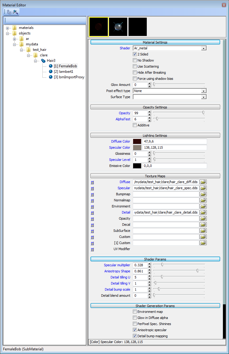229x354 pixels.
Task: Select the [3] bmImportProxy submaterial
Action: tap(69, 77)
